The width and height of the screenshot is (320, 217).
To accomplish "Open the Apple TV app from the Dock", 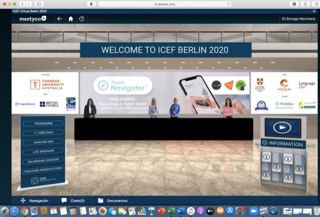I will [210, 211].
